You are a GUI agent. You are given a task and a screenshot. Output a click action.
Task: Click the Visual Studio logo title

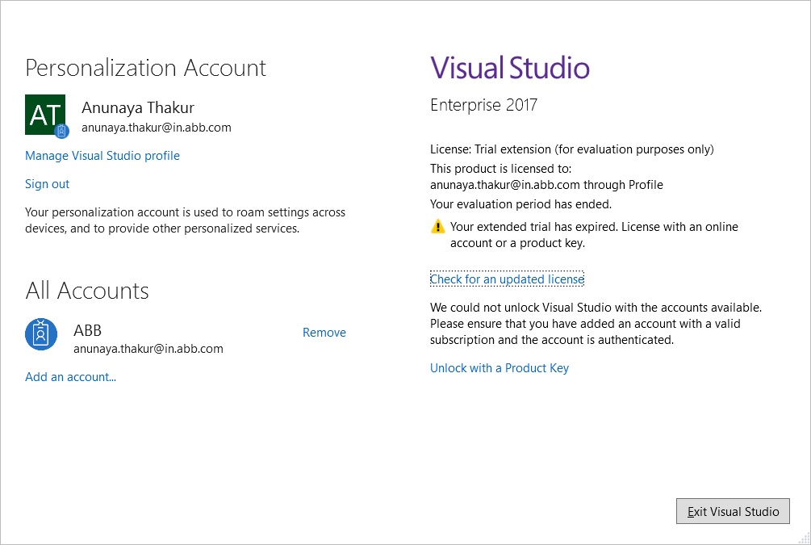(x=510, y=69)
